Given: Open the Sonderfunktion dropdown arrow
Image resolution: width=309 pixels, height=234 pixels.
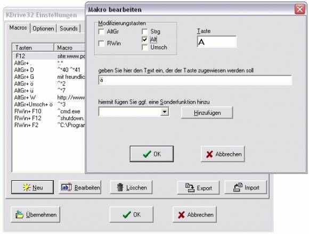Looking at the screenshot, I should (164, 112).
